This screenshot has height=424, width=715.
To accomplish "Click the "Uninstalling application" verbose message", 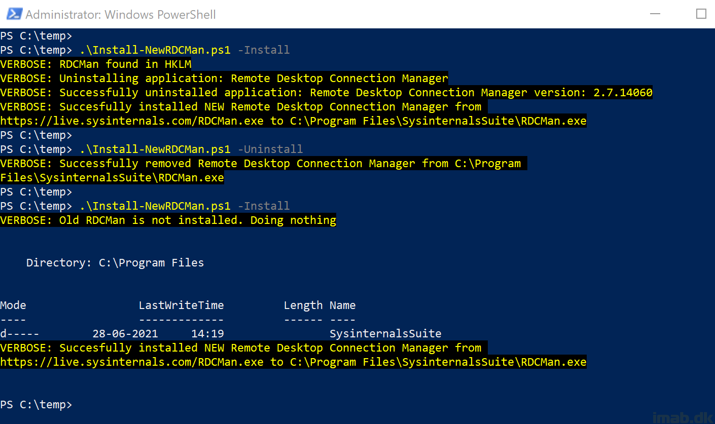I will point(224,78).
